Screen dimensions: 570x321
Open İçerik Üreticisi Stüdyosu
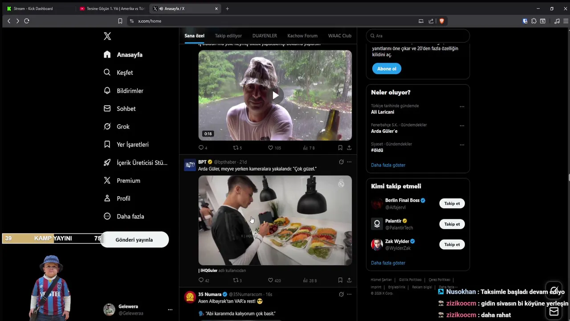click(x=136, y=163)
